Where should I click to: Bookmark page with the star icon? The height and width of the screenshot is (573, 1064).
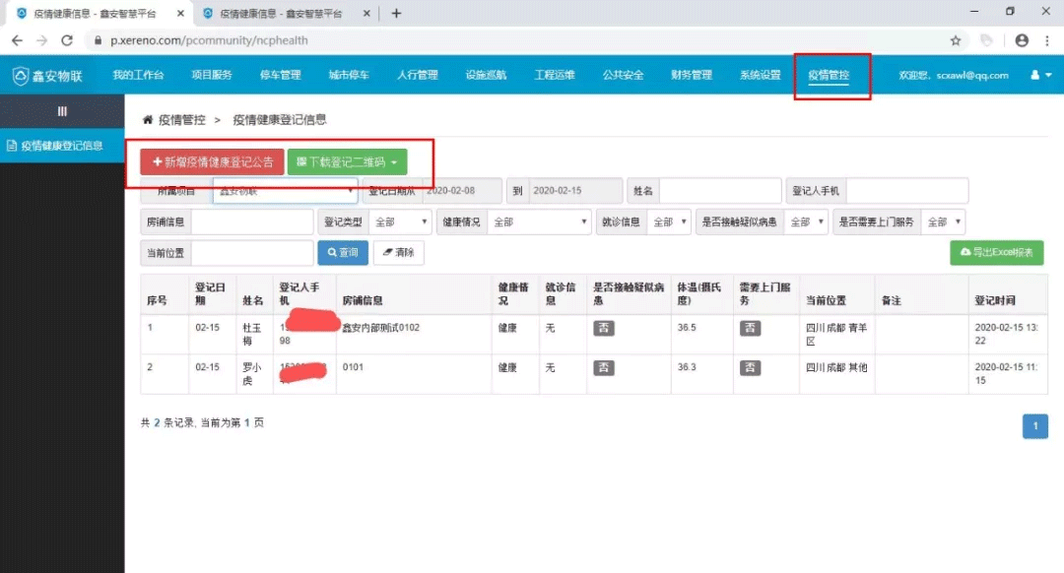[955, 40]
